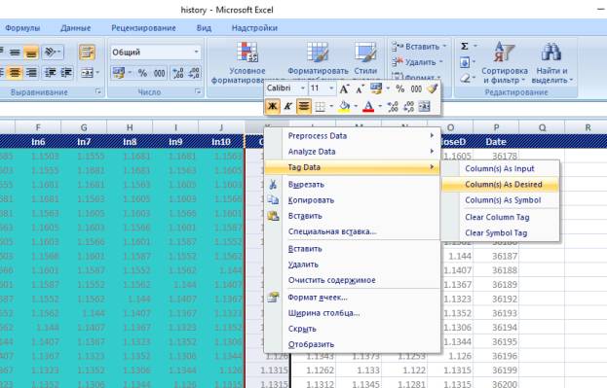607x388 pixels.
Task: Click the increase font size icon in mini toolbar
Action: click(344, 89)
